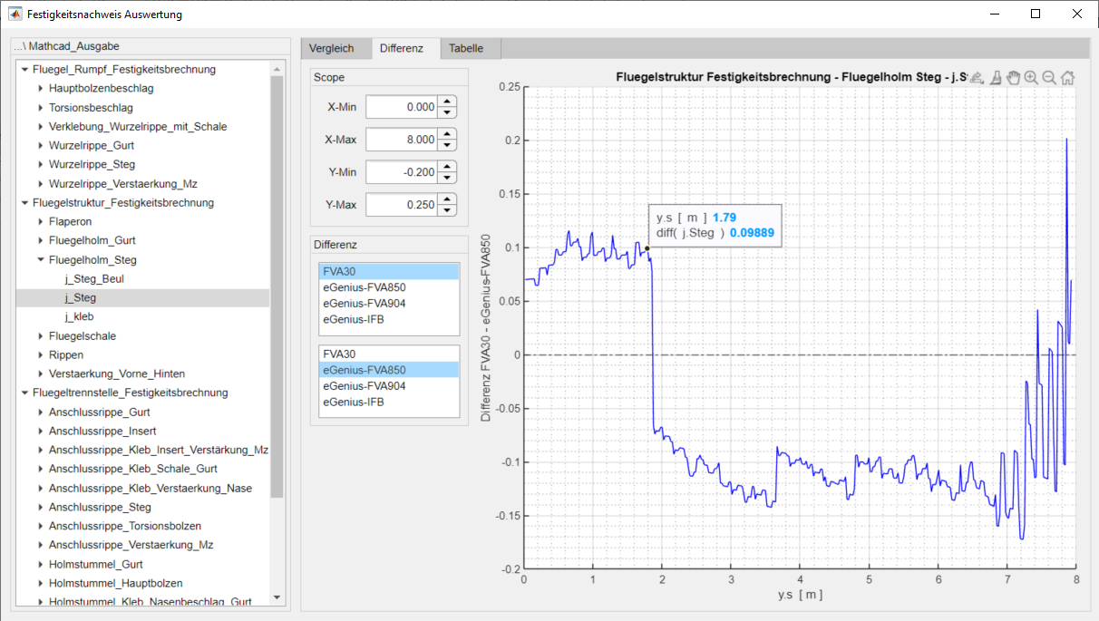Decrease the Y-Min value with down arrow
This screenshot has height=621, width=1099.
[447, 178]
